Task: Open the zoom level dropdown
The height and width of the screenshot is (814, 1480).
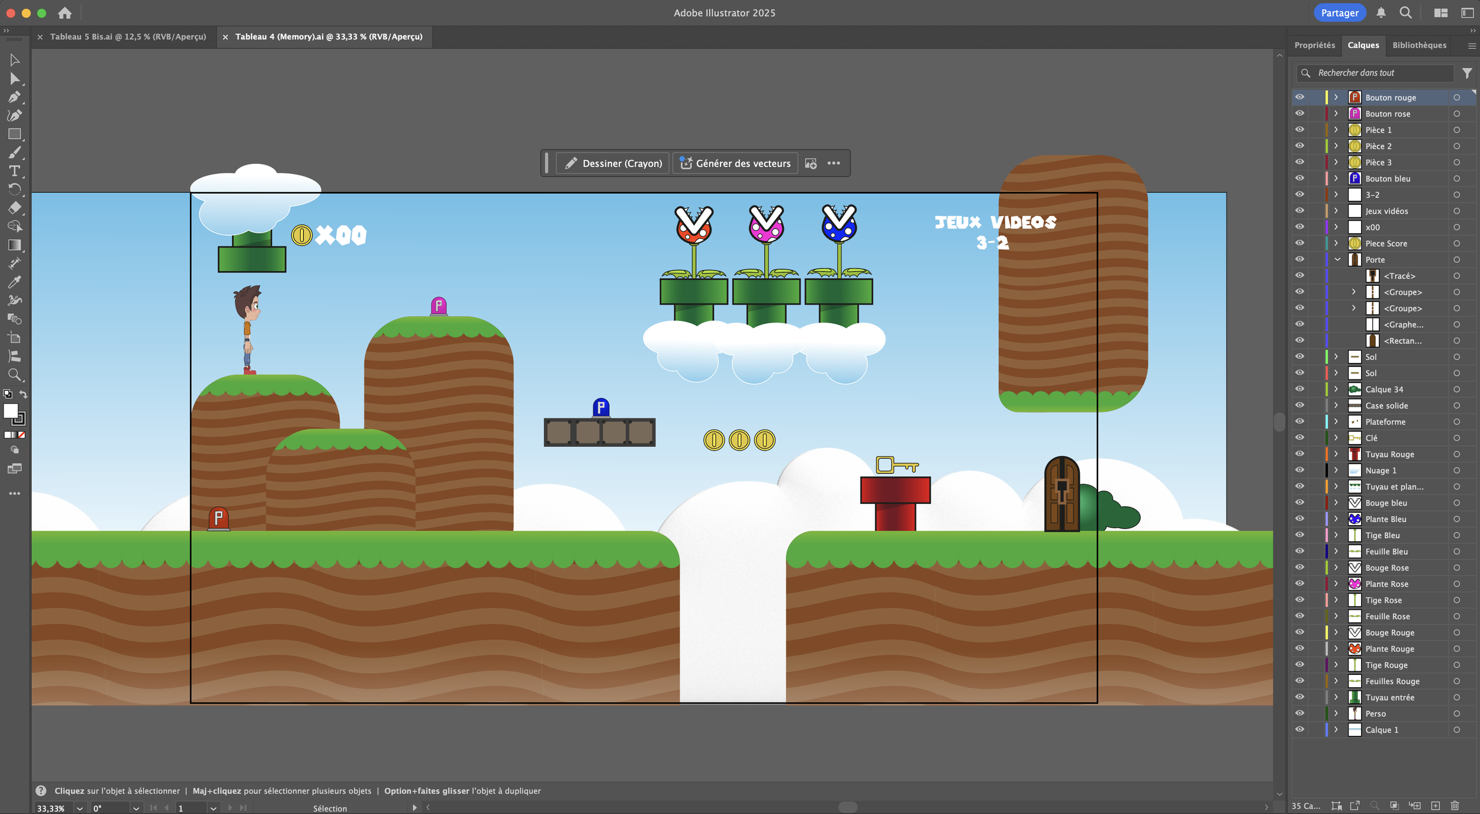Action: 80,808
